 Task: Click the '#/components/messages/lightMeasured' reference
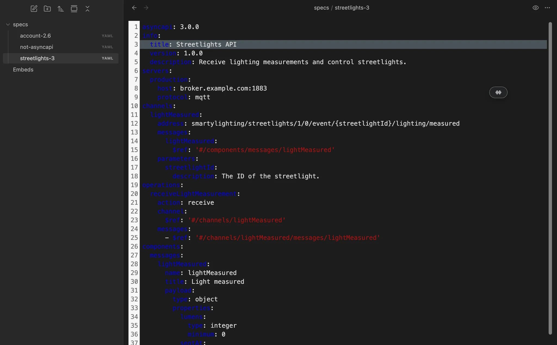[265, 150]
